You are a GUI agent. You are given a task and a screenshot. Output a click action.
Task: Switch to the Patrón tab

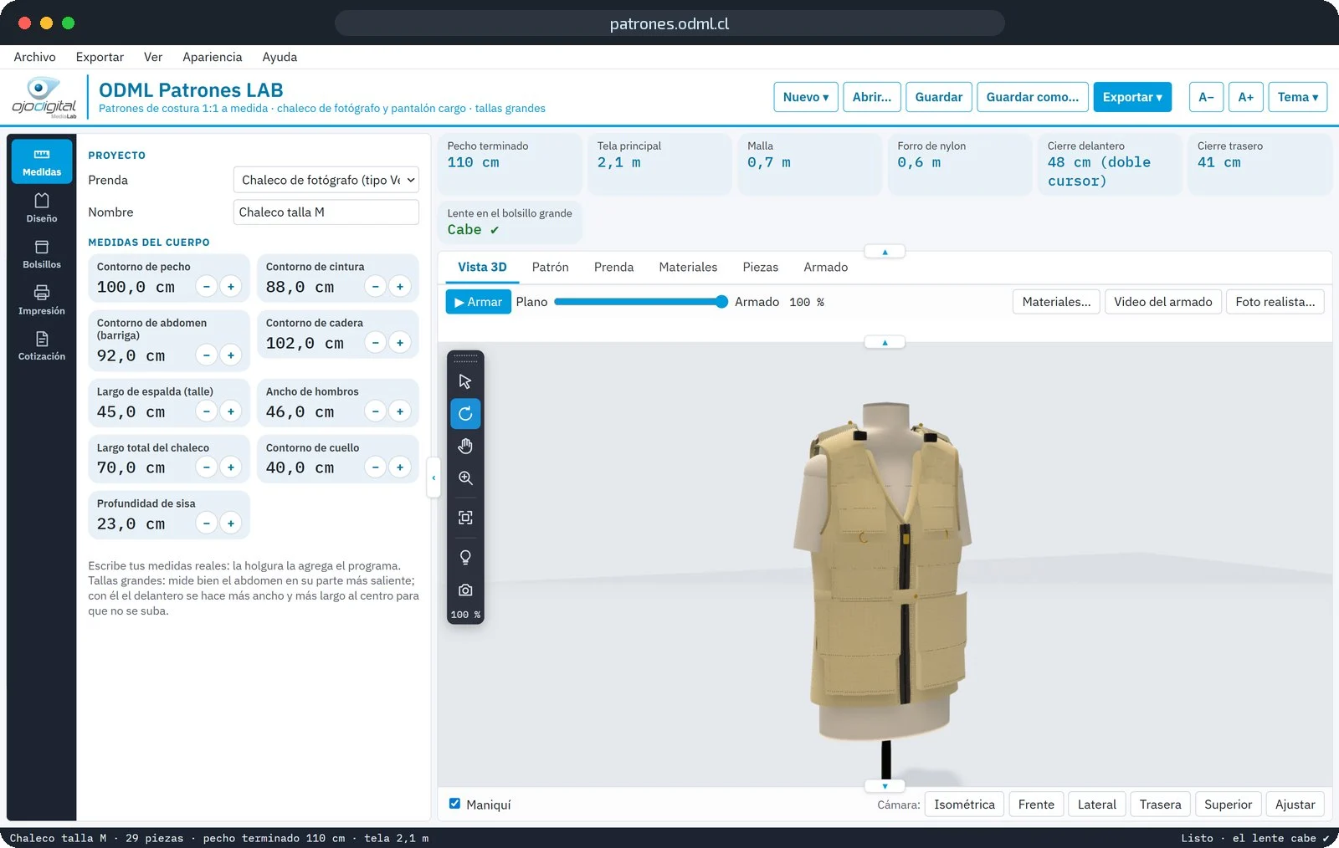coord(550,267)
